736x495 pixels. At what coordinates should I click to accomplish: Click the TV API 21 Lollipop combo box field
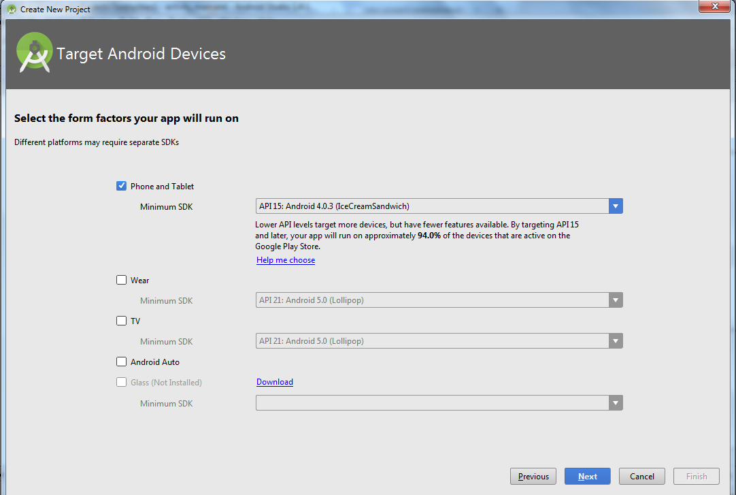(x=439, y=341)
